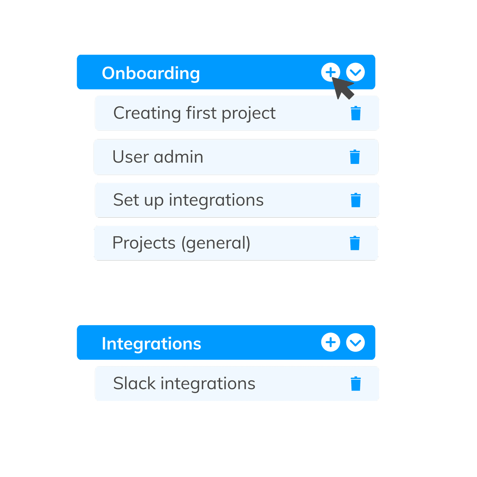The height and width of the screenshot is (477, 477).
Task: Add a new item under Integrations
Action: click(331, 342)
